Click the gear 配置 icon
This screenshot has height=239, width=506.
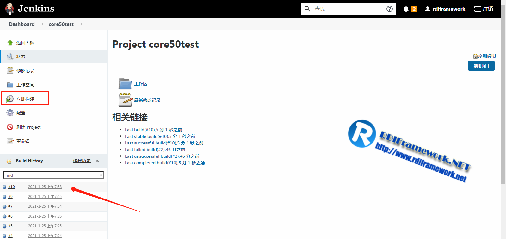[10, 113]
